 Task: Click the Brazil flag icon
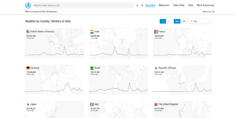tap(92, 68)
